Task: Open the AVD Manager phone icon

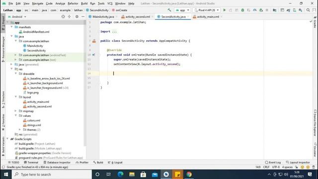Action: tap(294, 10)
